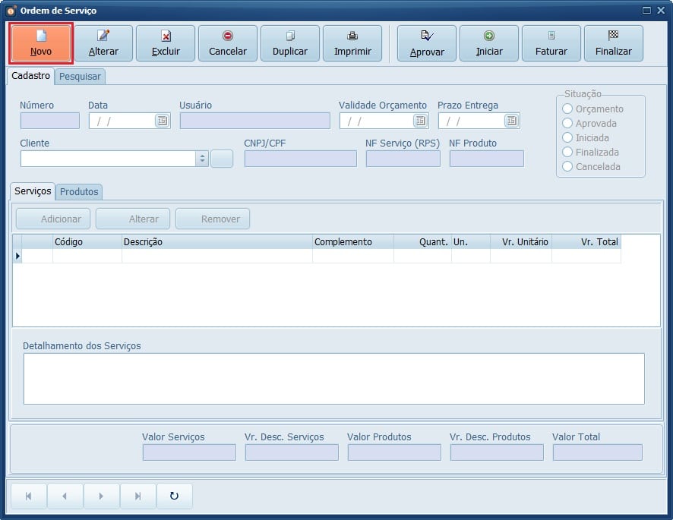Print using the Imprimir icon
The image size is (673, 520).
(x=352, y=43)
